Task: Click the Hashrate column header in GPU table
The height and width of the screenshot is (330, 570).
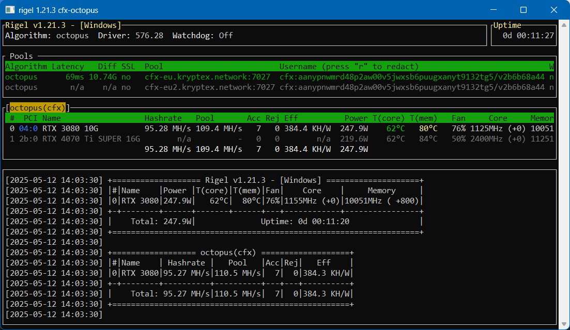Action: [163, 118]
